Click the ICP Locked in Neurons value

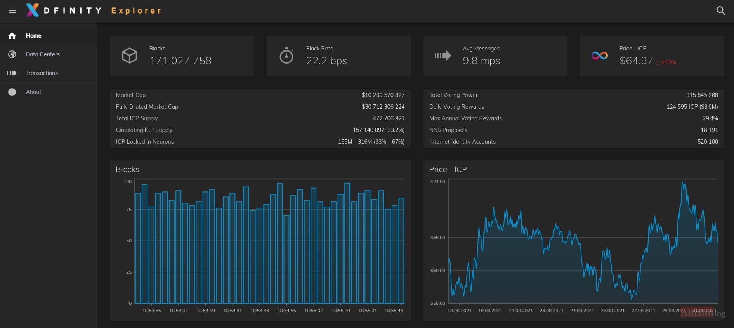(x=371, y=142)
